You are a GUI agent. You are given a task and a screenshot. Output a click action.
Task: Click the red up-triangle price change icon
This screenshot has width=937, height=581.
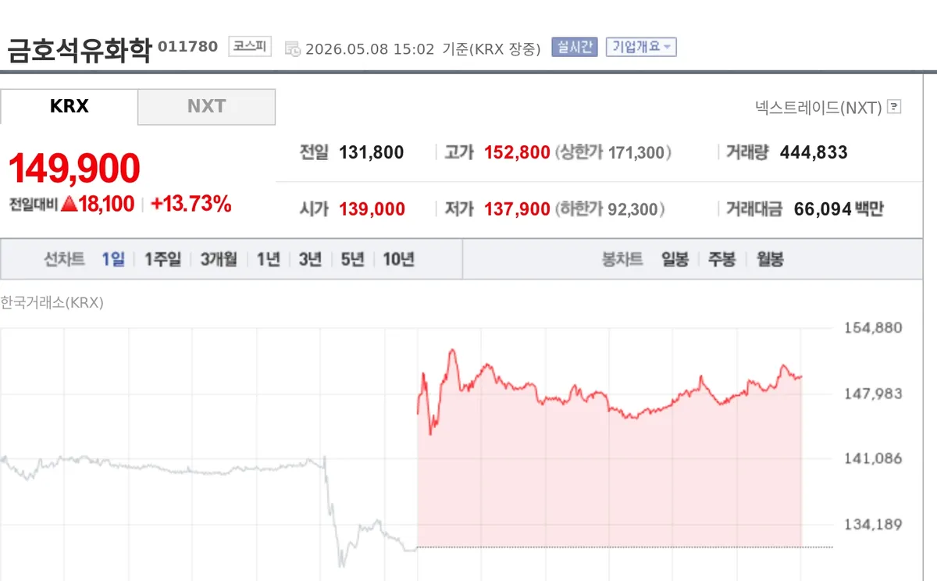tap(69, 205)
